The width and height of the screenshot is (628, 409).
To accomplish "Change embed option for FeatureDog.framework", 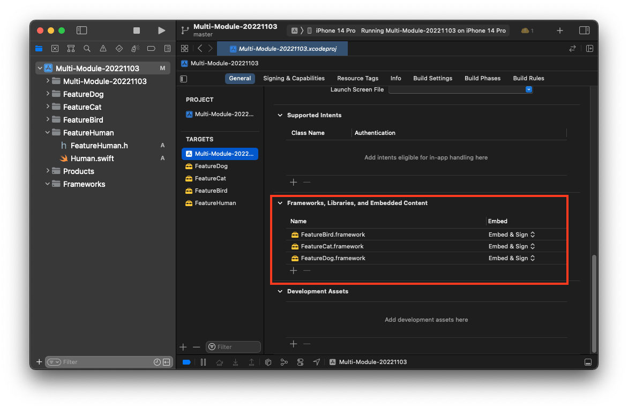I will pos(511,258).
